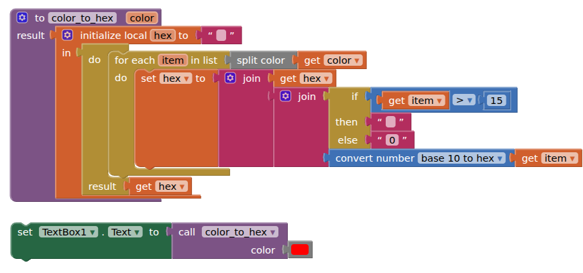Select the 'split color' block
The height and width of the screenshot is (273, 583).
tap(260, 60)
